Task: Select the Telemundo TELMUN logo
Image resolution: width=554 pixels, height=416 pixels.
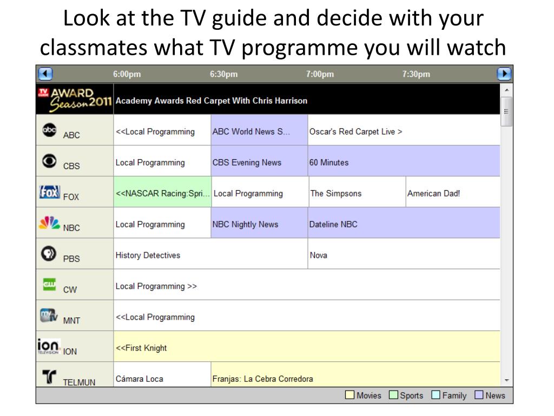Action: pyautogui.click(x=49, y=377)
